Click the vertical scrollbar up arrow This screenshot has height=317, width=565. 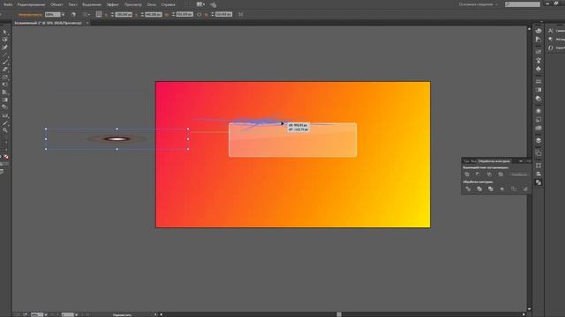(529, 29)
